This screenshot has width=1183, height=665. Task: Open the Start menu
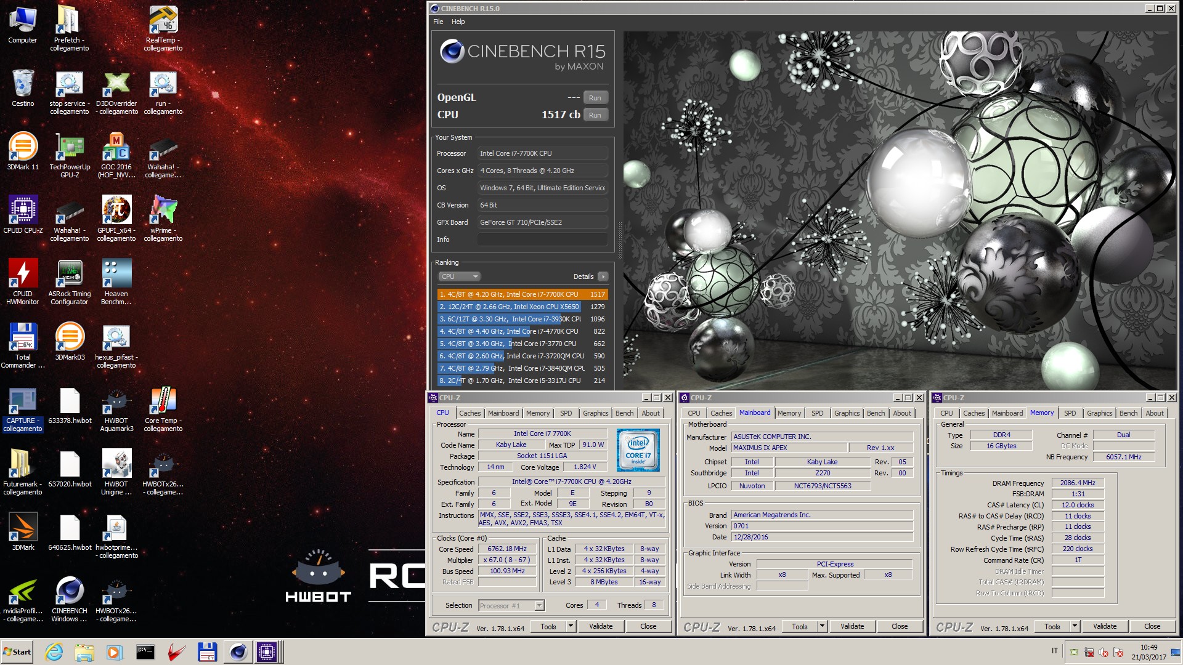[x=17, y=651]
